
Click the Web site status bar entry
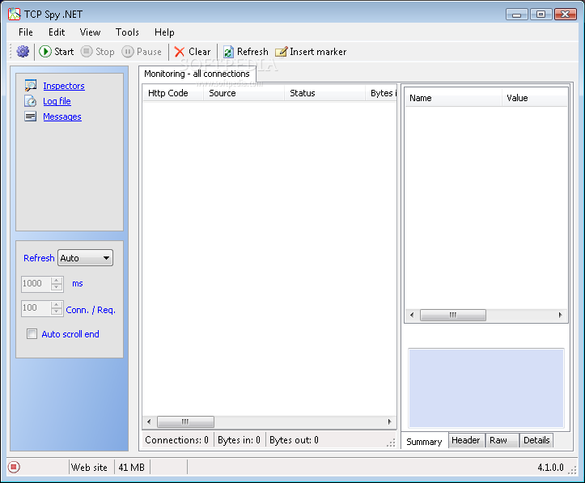pyautogui.click(x=89, y=468)
